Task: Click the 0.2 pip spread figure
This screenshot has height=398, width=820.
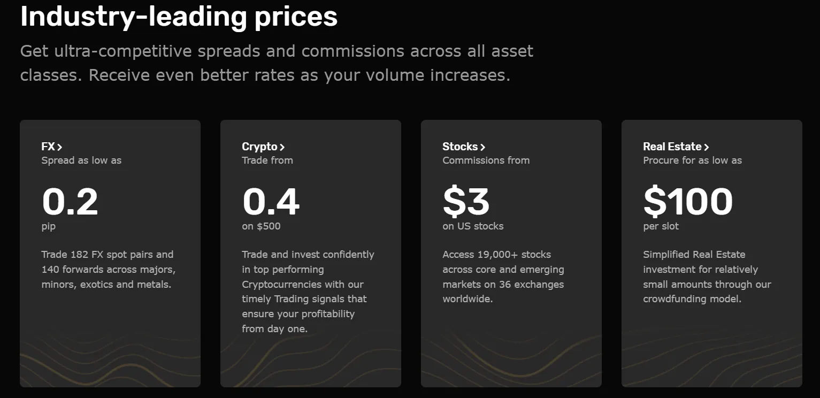Action: pos(70,202)
